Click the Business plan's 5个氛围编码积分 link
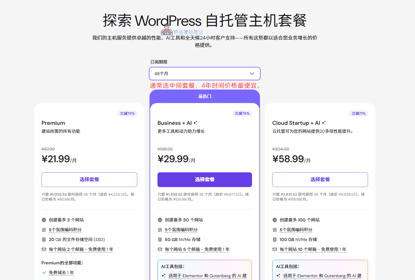 (x=181, y=230)
